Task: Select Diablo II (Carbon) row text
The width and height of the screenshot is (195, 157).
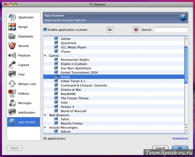Action: pos(74,64)
